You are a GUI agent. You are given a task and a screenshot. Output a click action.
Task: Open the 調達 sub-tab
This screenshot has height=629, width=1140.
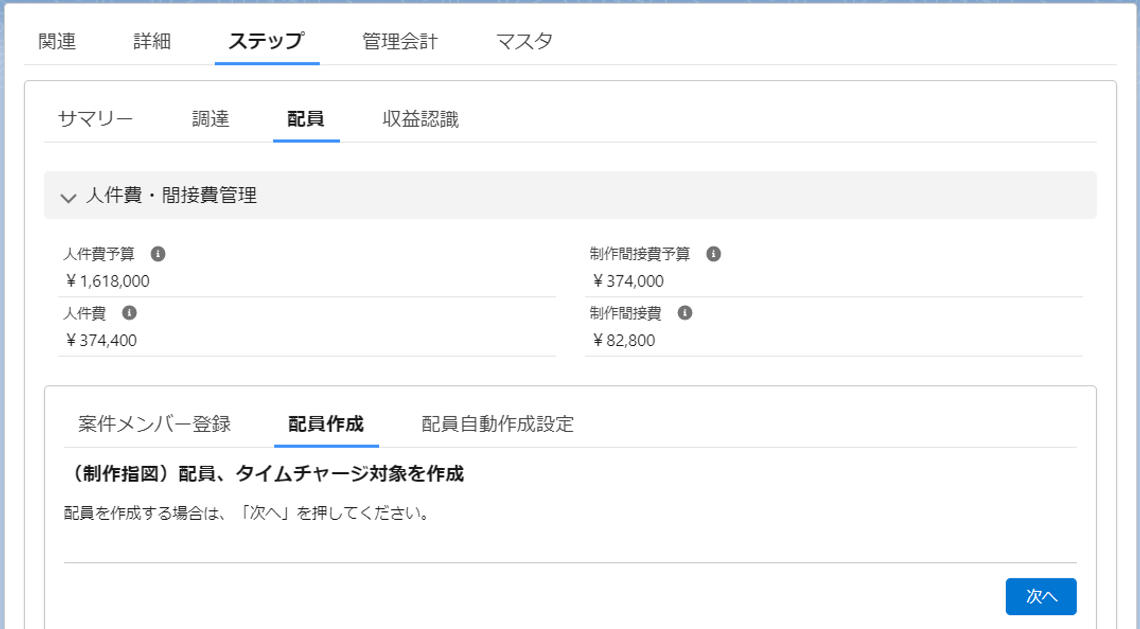point(211,119)
